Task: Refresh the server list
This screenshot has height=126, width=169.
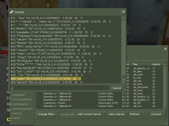Action: [139, 114]
